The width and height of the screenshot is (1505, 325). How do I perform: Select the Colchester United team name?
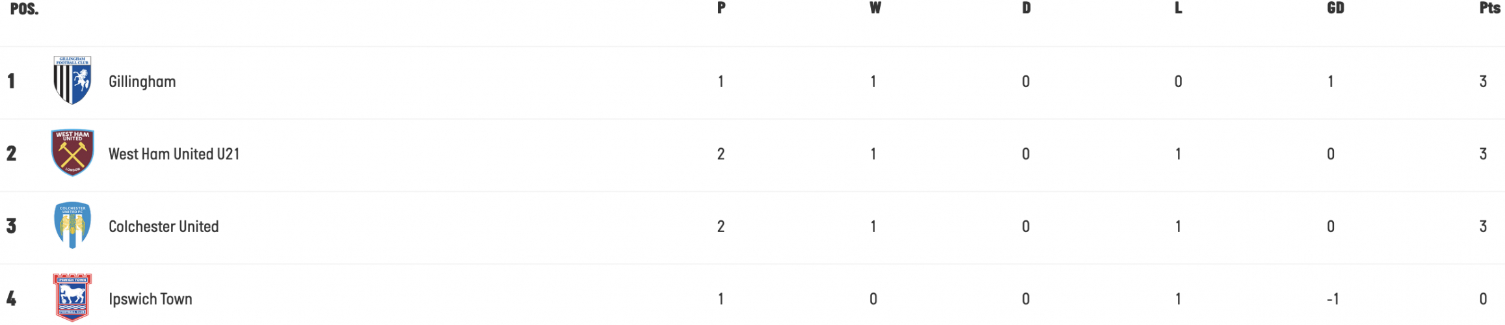(163, 226)
